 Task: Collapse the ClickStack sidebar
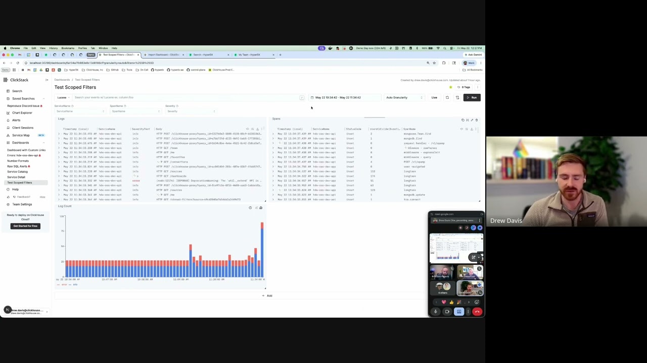(47, 80)
